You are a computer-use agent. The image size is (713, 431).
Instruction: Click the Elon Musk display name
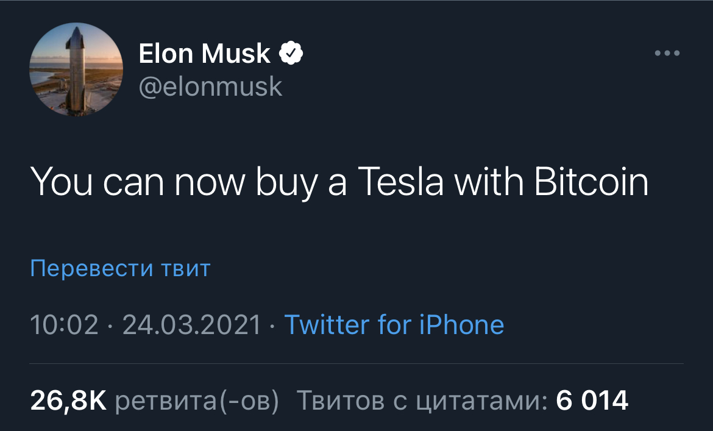click(204, 54)
